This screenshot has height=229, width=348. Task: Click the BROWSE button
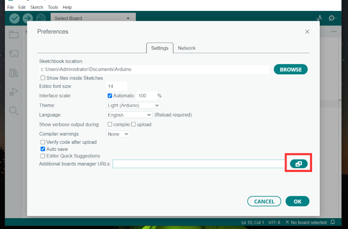click(x=290, y=69)
